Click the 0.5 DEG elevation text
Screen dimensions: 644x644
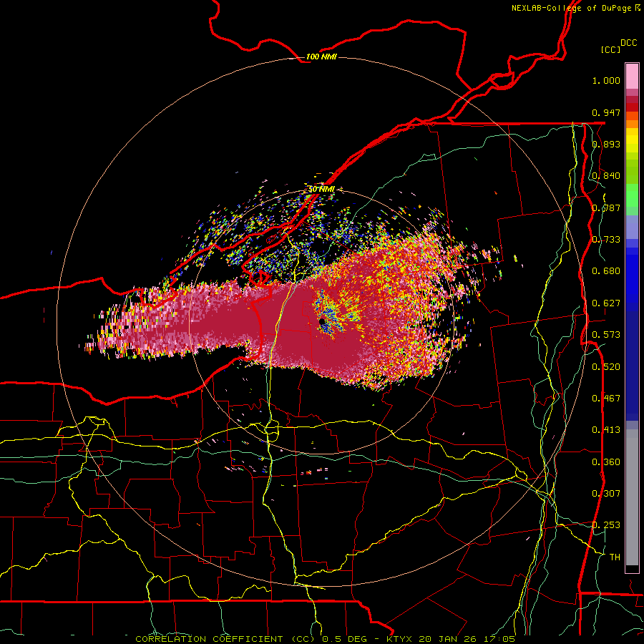[x=346, y=639]
